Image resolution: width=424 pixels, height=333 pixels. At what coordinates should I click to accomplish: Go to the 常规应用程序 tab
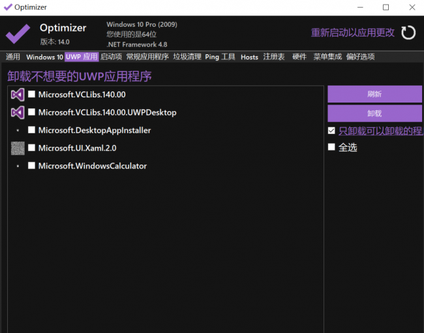click(x=147, y=57)
